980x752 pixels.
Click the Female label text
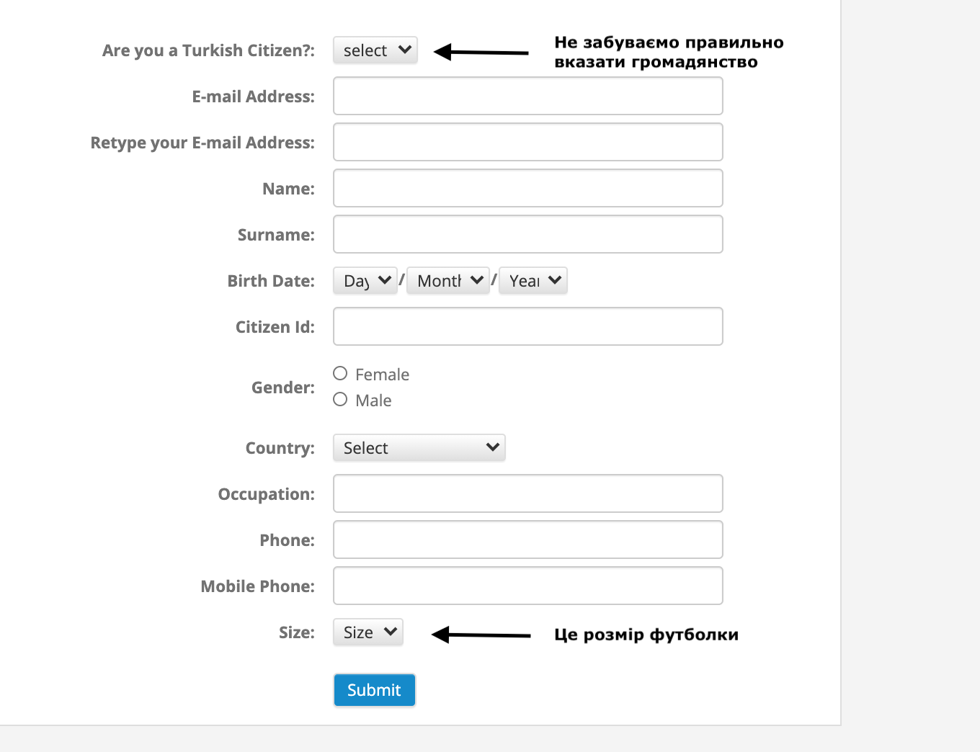point(382,375)
